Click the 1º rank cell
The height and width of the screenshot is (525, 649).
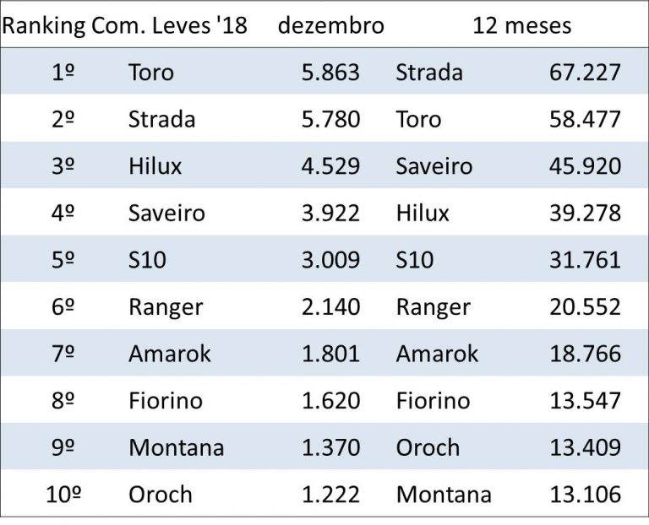point(63,73)
